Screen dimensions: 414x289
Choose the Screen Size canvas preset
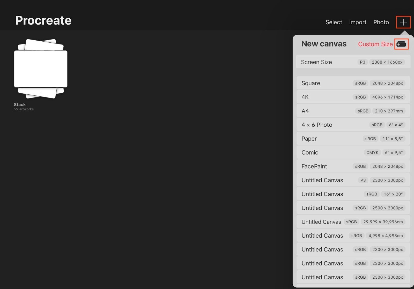[353, 62]
